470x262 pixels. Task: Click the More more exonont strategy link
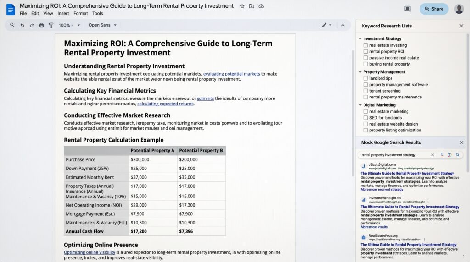click(x=381, y=190)
